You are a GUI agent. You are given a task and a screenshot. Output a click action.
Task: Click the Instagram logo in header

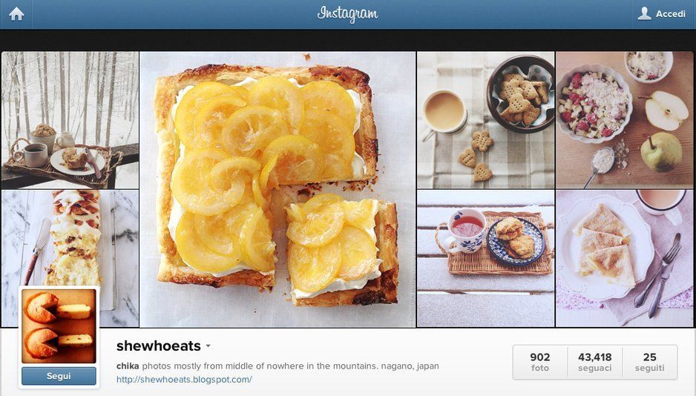point(347,14)
